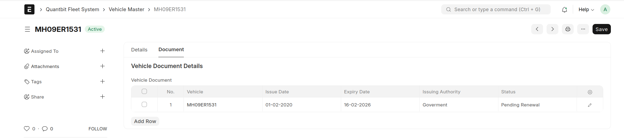The width and height of the screenshot is (624, 138).
Task: Like this document with heart icon
Action: [27, 129]
